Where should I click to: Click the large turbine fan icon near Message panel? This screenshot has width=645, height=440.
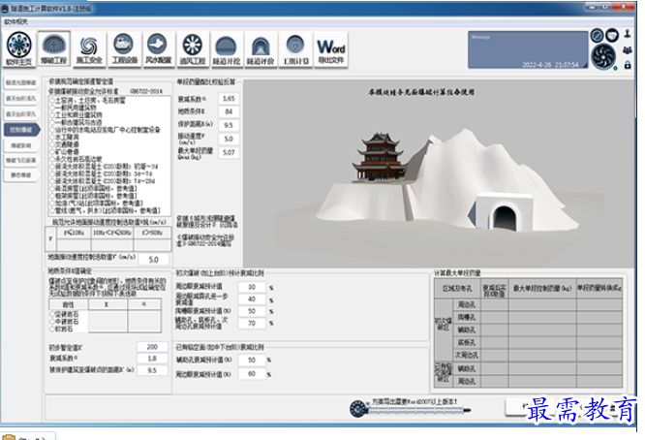pos(603,56)
